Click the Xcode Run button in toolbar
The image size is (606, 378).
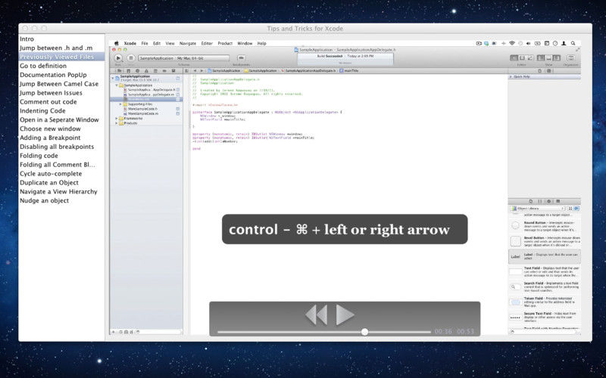click(x=118, y=58)
